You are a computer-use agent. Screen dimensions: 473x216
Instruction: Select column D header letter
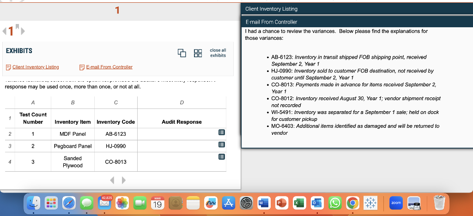click(182, 102)
